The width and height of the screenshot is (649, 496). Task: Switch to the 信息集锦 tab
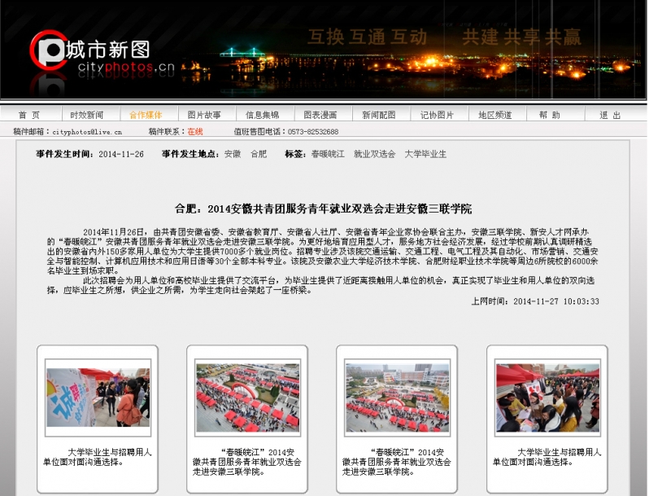tap(262, 115)
